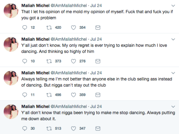Like the tweet with 359 likes
Image resolution: width=179 pixels, height=134 pixels.
tap(74, 95)
